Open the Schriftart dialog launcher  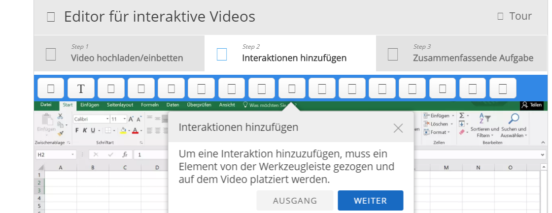click(x=141, y=143)
